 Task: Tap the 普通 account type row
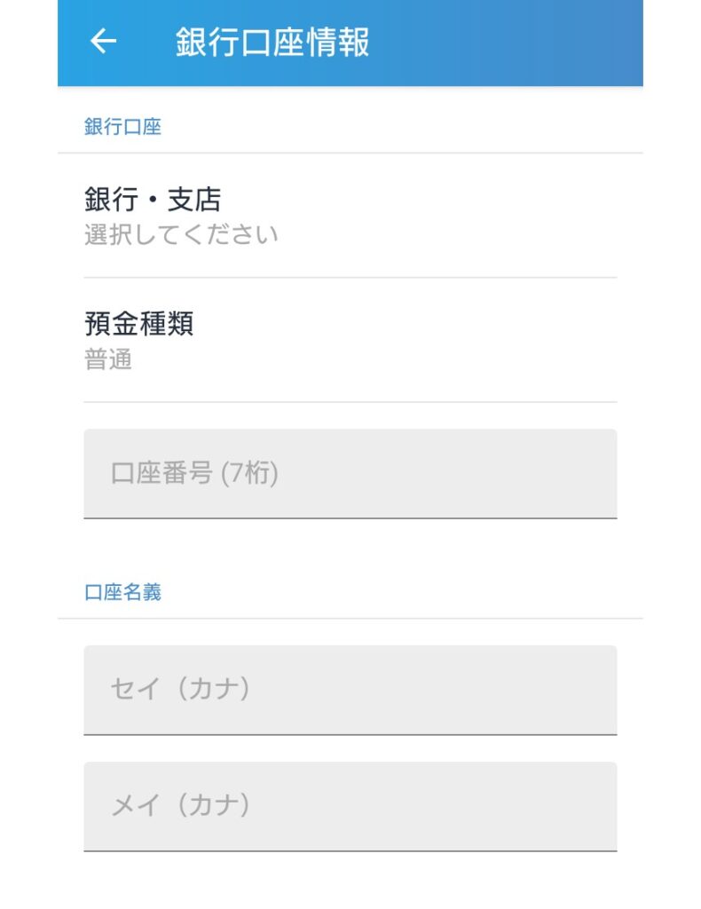coord(350,340)
